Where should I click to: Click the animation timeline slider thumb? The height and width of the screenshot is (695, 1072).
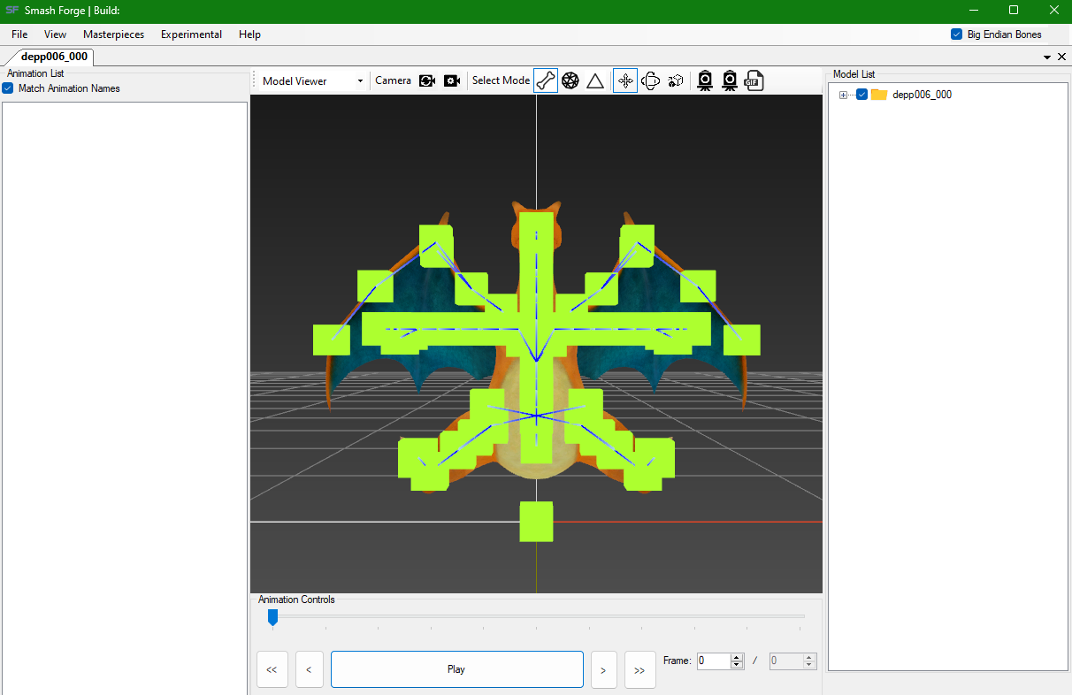point(272,616)
